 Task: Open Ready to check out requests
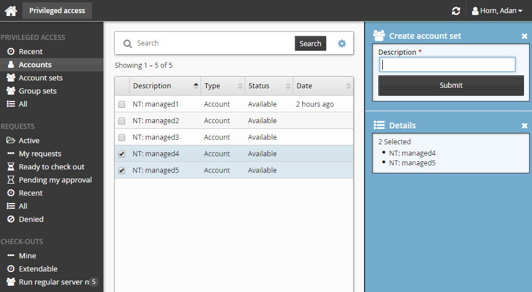[x=51, y=167]
